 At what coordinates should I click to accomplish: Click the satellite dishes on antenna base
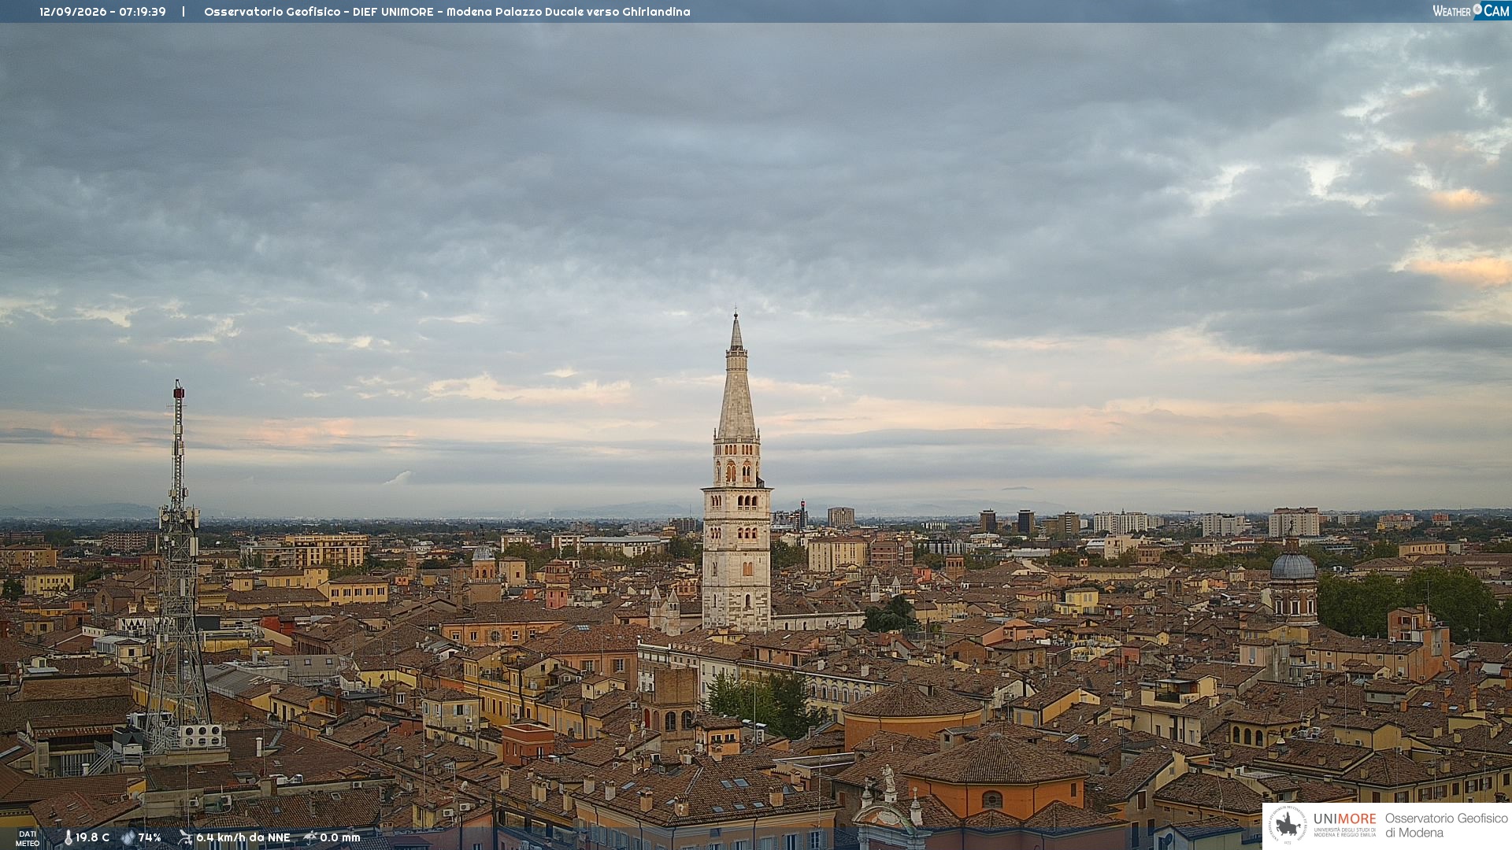click(201, 735)
